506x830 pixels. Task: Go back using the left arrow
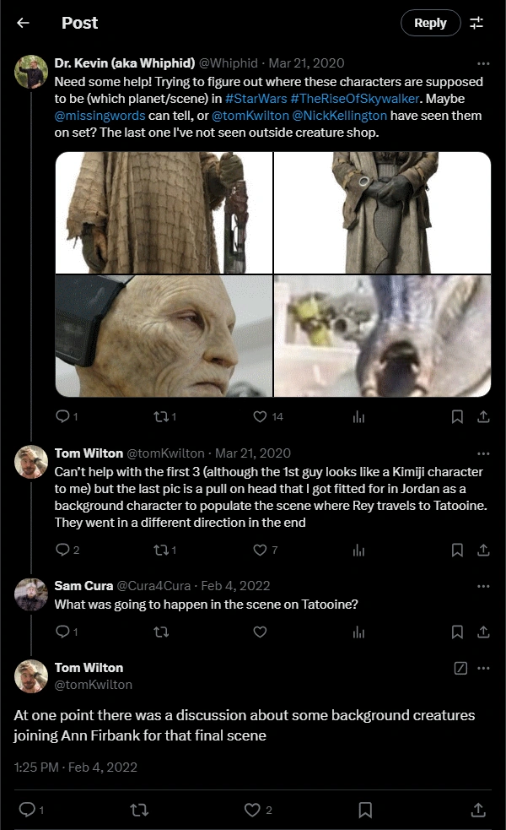click(23, 23)
